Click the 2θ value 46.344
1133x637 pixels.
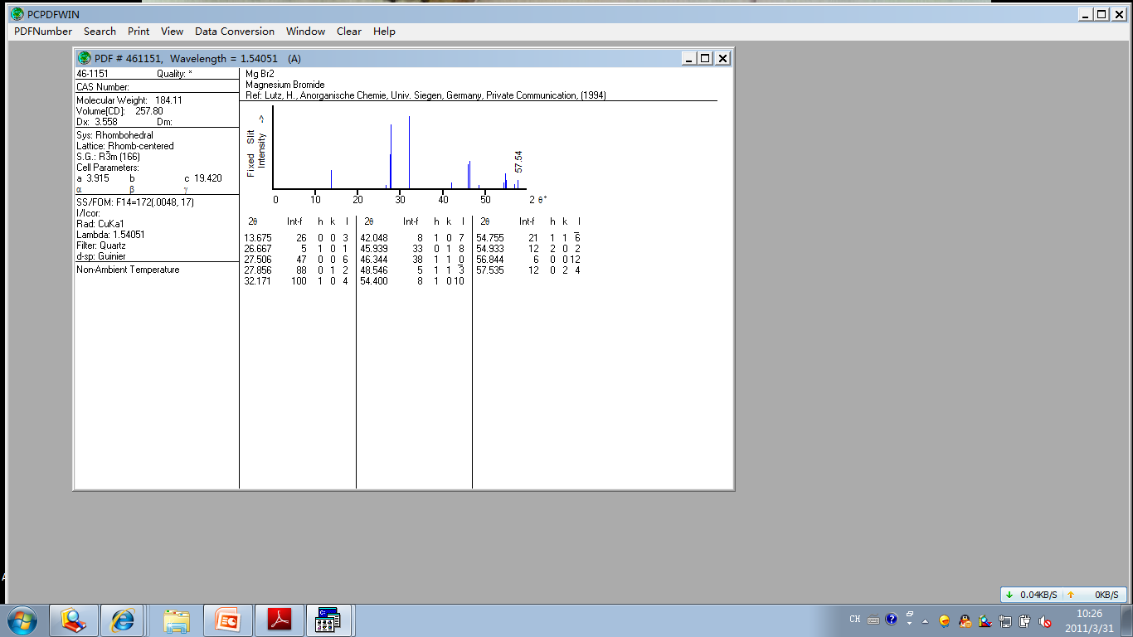[373, 260]
